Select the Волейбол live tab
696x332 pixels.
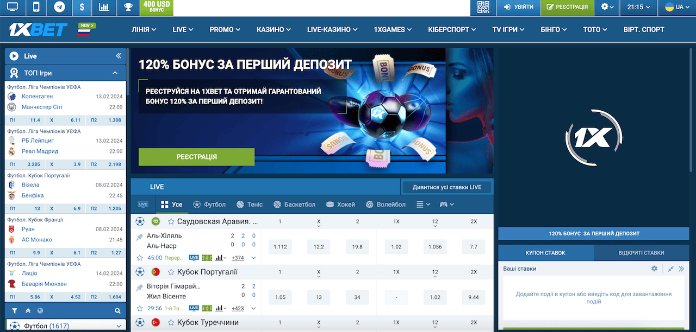pyautogui.click(x=386, y=205)
